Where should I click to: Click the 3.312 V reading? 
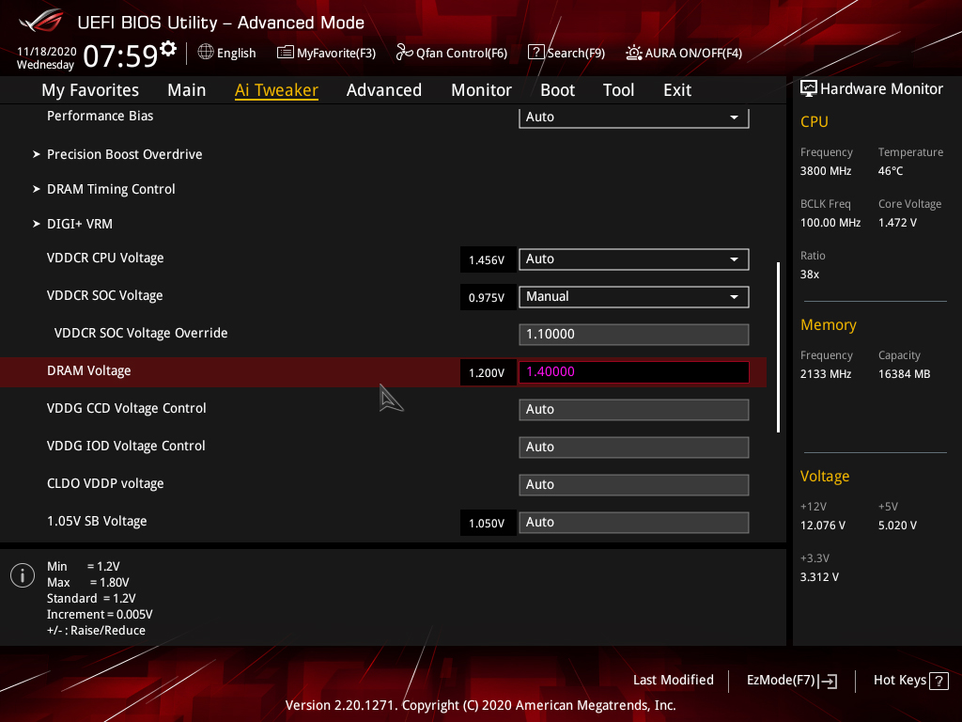coord(819,577)
